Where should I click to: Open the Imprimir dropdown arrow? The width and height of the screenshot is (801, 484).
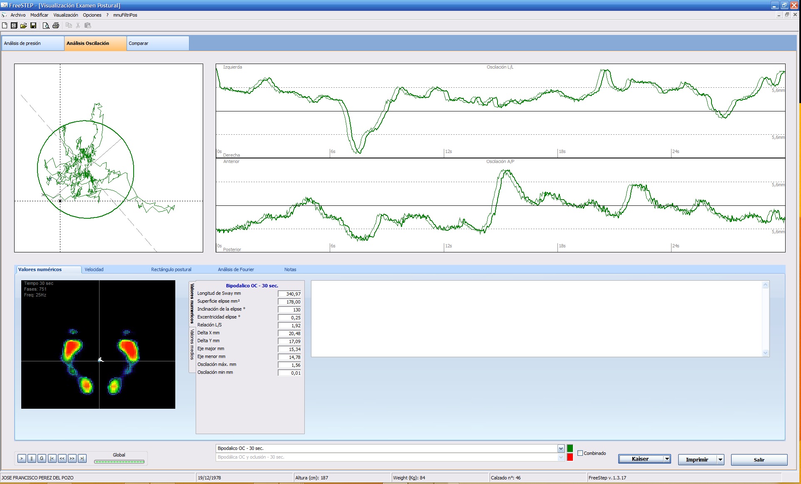720,459
